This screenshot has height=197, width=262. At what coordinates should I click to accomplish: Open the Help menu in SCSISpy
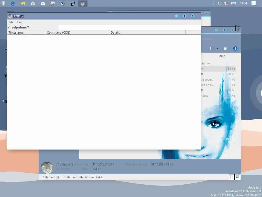coord(20,22)
